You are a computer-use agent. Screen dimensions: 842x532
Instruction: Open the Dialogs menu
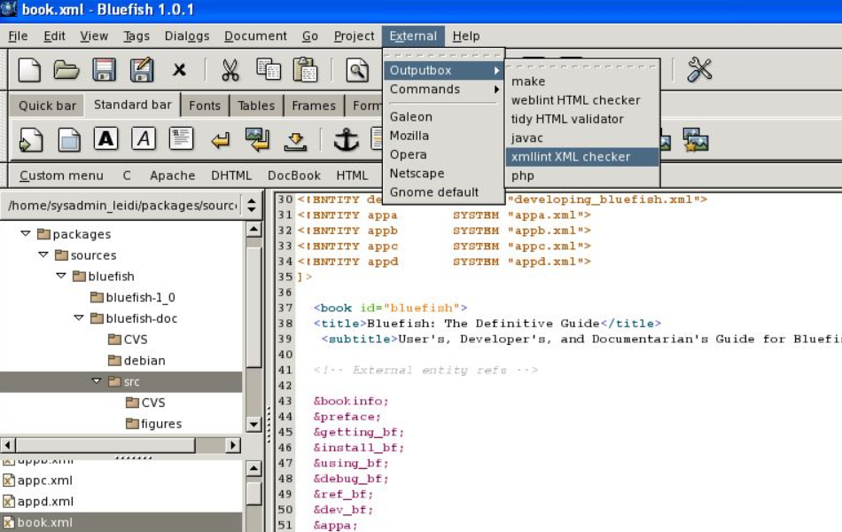click(187, 36)
